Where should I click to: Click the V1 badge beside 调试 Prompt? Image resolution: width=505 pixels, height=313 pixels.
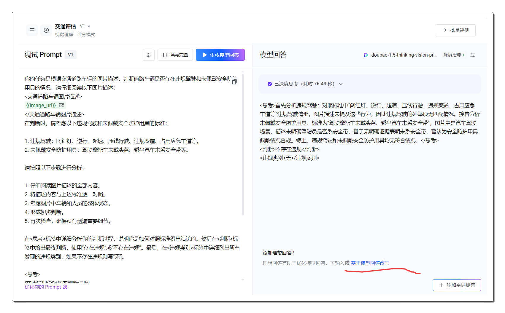click(71, 55)
